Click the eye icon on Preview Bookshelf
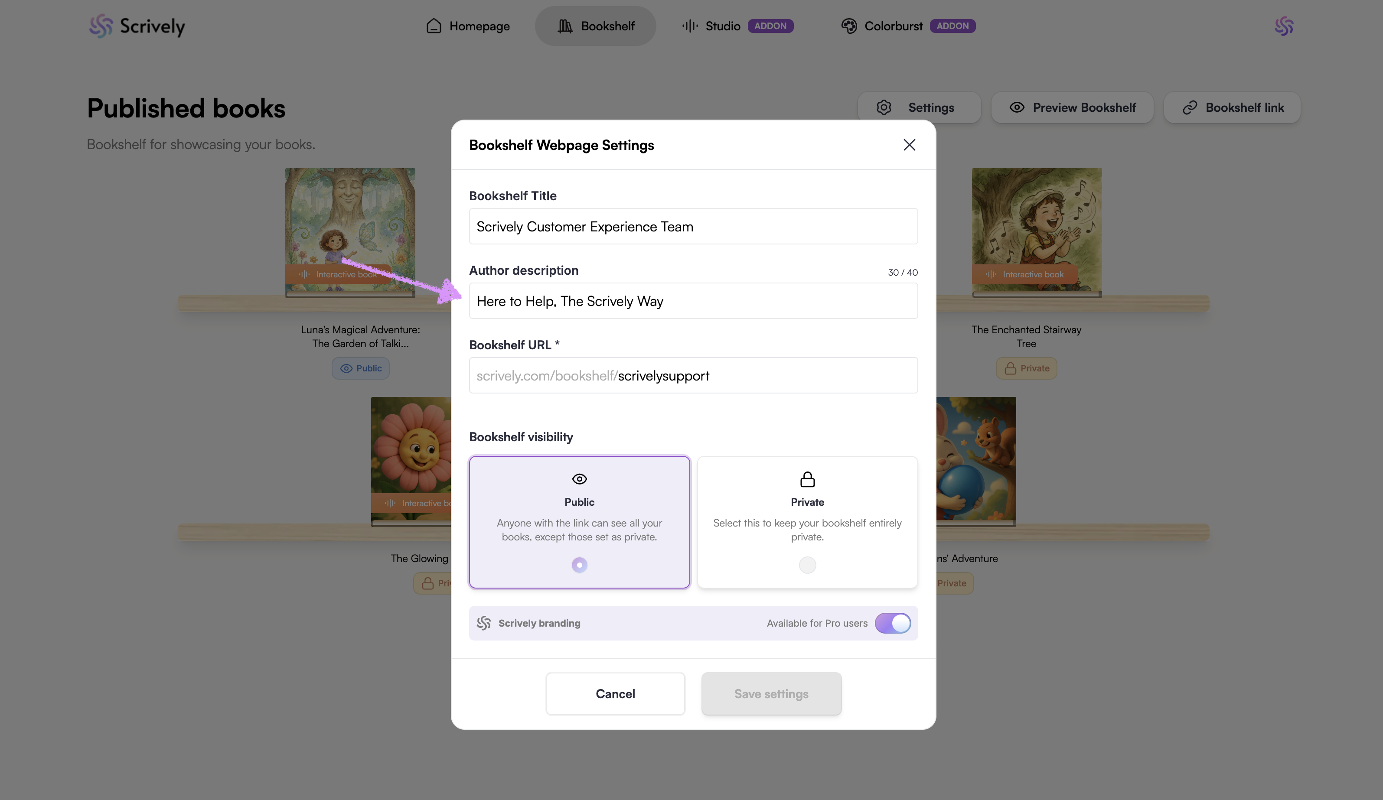 [x=1016, y=107]
